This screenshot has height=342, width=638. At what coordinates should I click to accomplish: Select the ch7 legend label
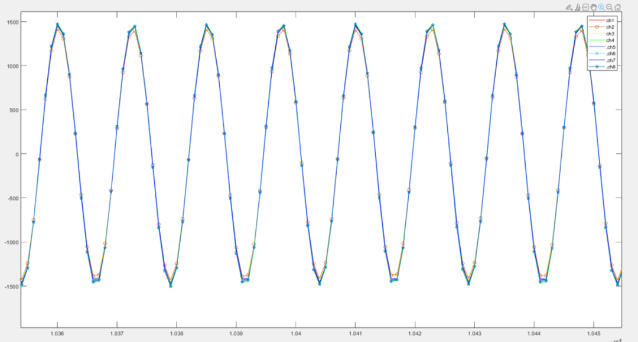tap(611, 60)
